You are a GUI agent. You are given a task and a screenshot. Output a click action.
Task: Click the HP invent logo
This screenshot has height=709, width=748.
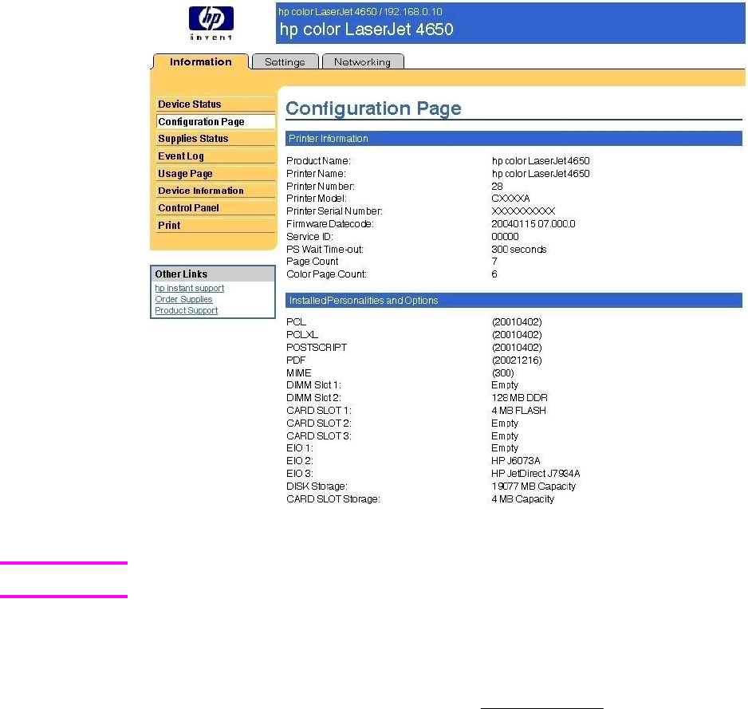[211, 23]
